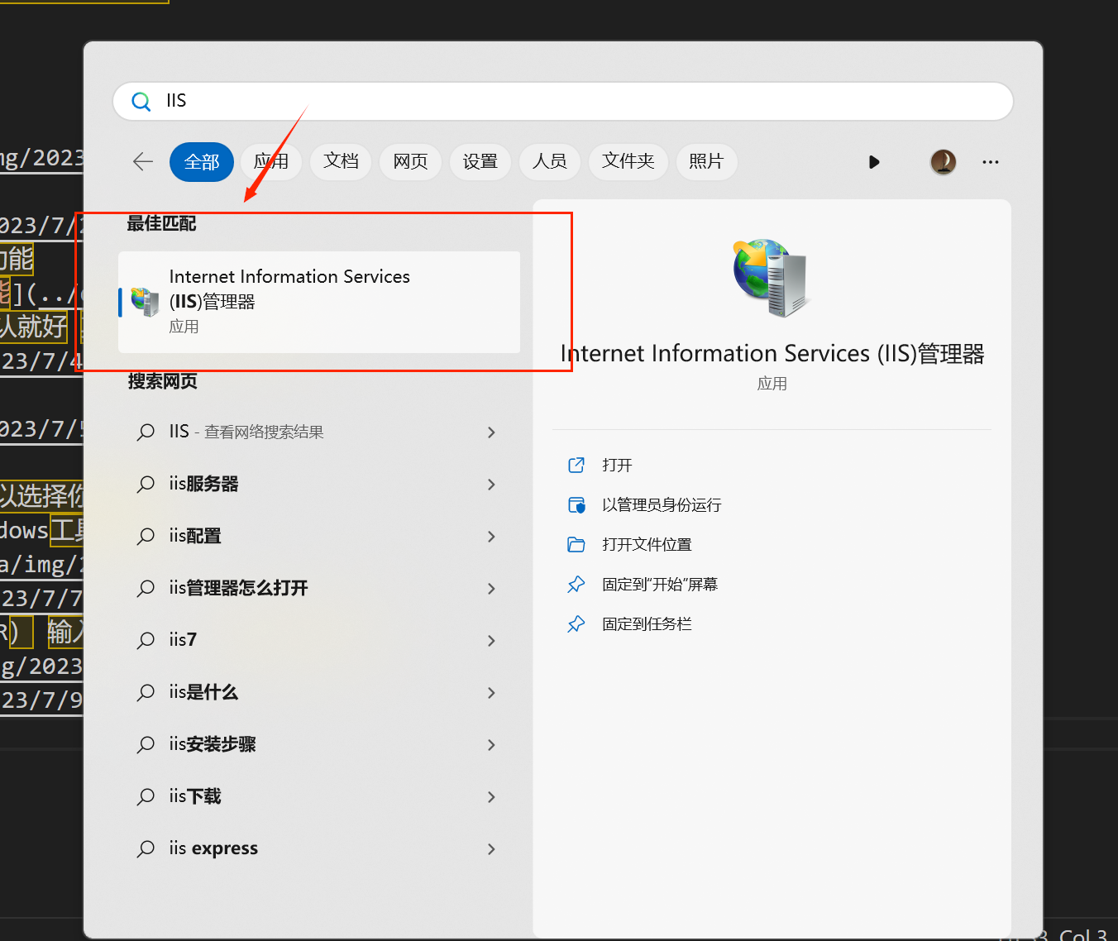The image size is (1118, 941).
Task: Open the iis管理器怎么打开 suggestion
Action: pos(319,588)
